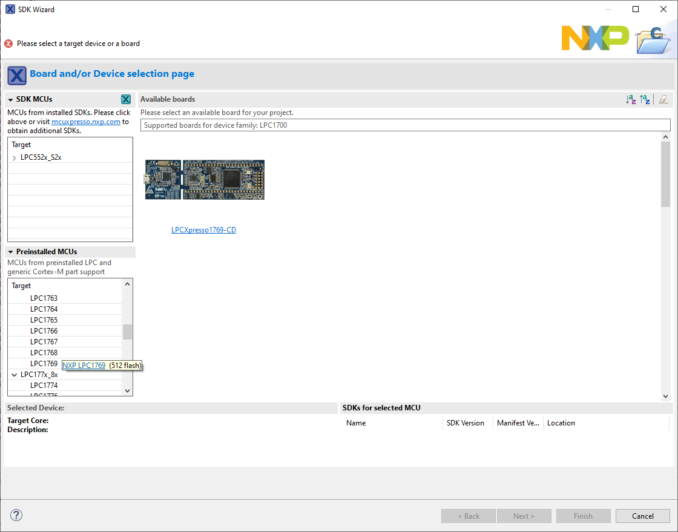The width and height of the screenshot is (678, 532).
Task: Expand the LPC552x_S2x target entry
Action: coord(13,156)
